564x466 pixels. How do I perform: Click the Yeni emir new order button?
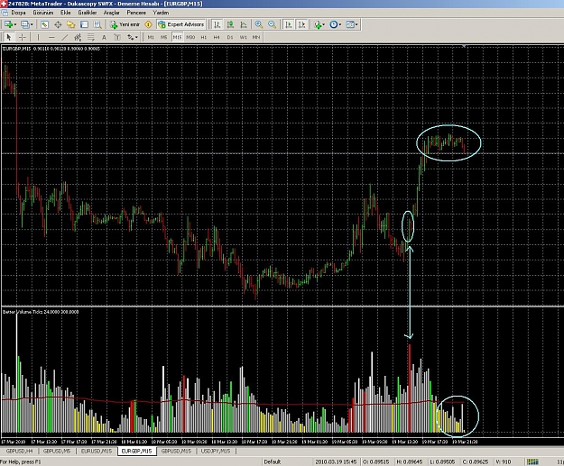pyautogui.click(x=125, y=24)
